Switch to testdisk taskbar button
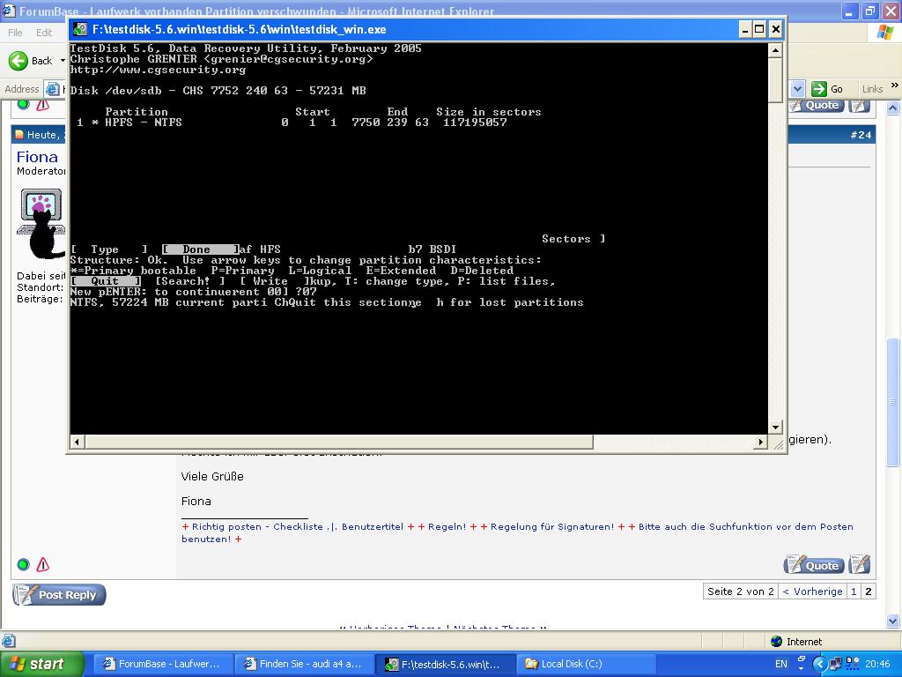This screenshot has height=677, width=902. coord(444,664)
